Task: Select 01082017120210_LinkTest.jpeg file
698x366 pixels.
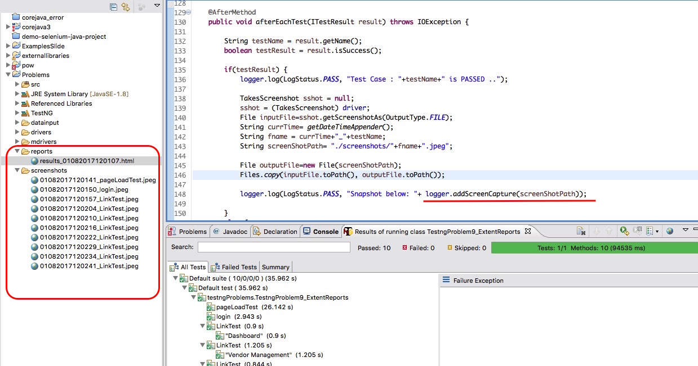Action: pos(85,218)
